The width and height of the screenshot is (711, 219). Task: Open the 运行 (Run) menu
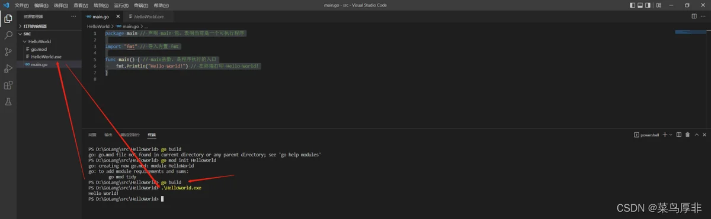(x=121, y=5)
